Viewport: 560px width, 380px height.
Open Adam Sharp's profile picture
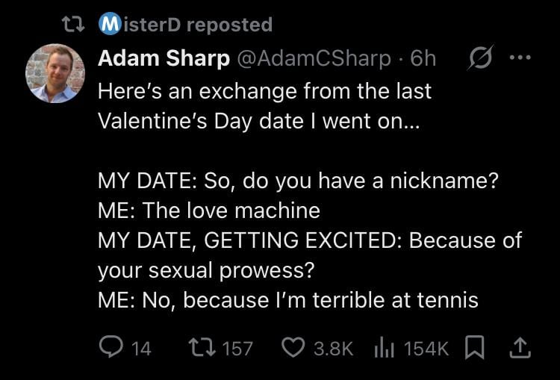(x=55, y=73)
